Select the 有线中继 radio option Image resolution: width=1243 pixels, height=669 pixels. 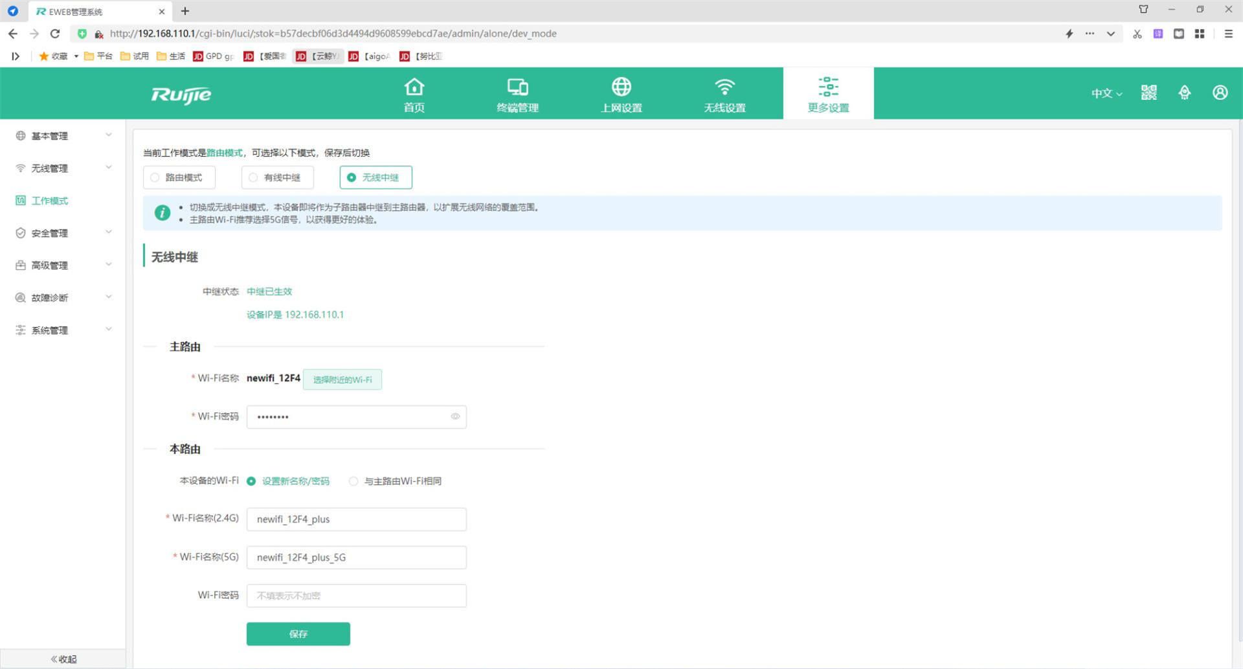point(254,177)
